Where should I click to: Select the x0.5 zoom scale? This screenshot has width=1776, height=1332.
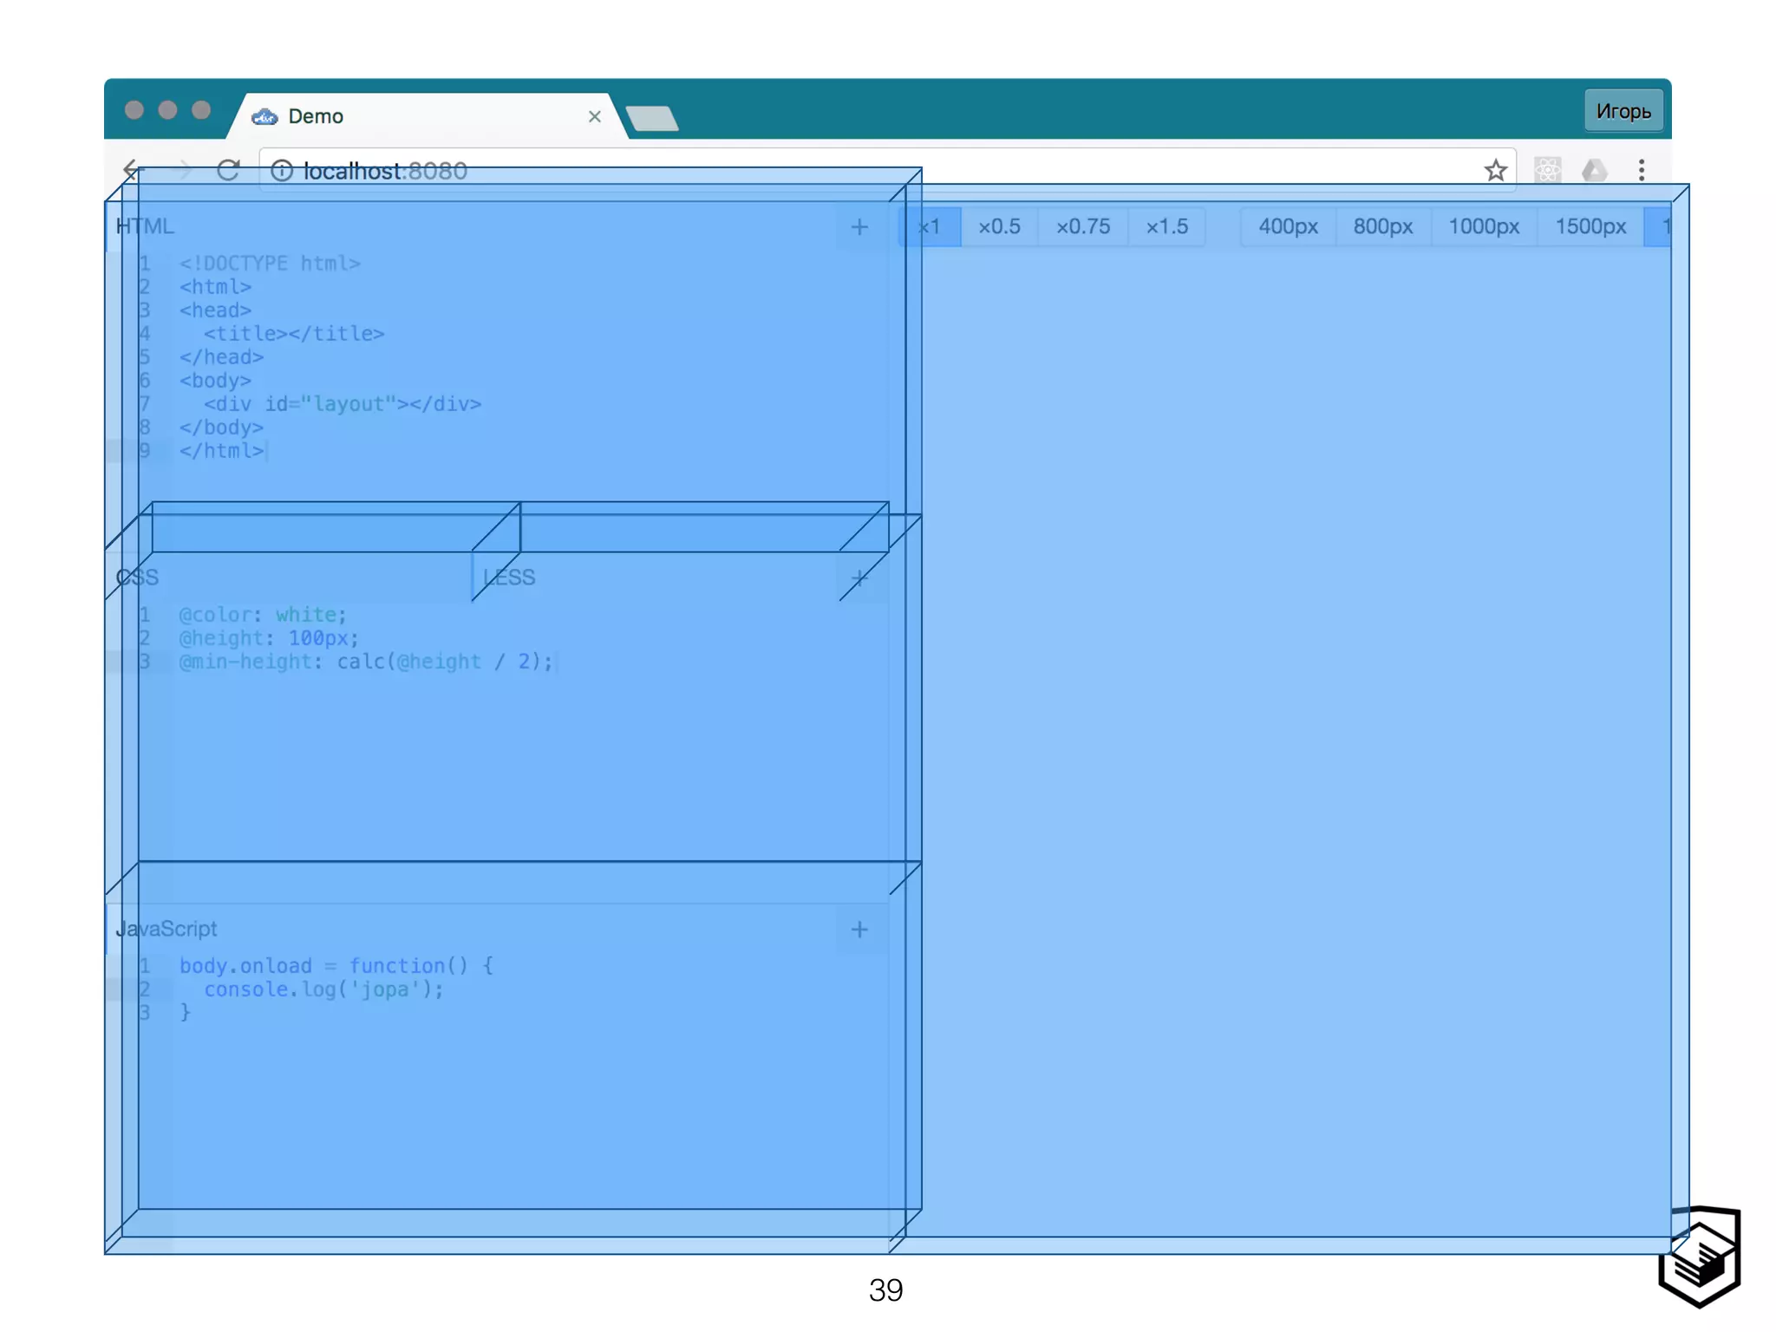(x=999, y=227)
